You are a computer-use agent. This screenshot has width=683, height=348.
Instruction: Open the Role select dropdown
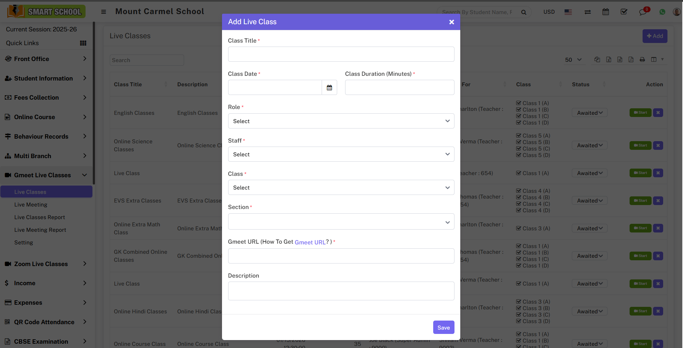tap(341, 121)
